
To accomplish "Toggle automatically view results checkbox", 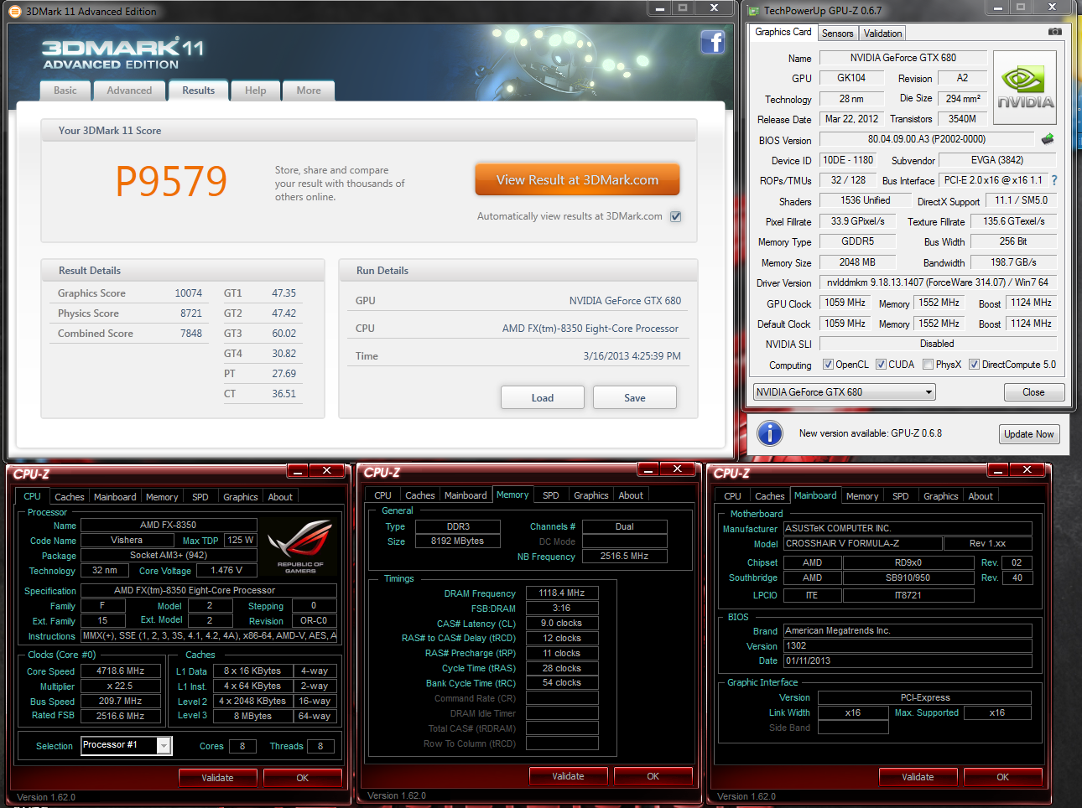I will pyautogui.click(x=676, y=216).
